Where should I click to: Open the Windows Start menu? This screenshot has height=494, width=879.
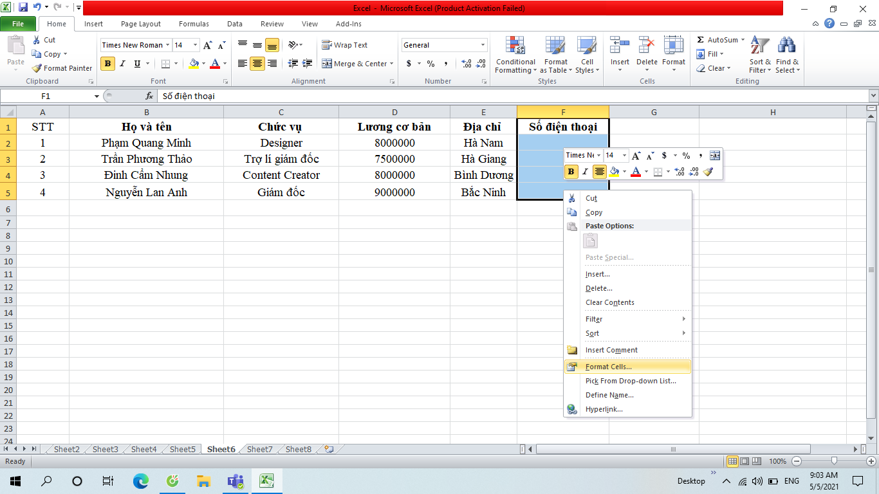click(15, 480)
